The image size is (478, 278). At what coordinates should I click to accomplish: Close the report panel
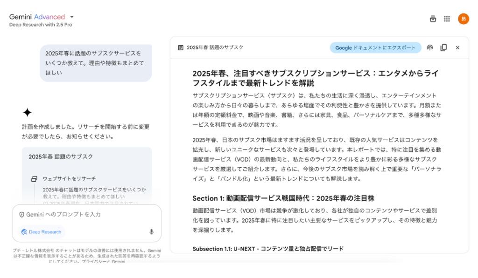tap(457, 48)
